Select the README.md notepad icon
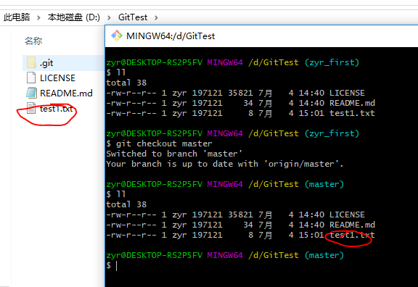This screenshot has width=418, height=287. [x=31, y=93]
